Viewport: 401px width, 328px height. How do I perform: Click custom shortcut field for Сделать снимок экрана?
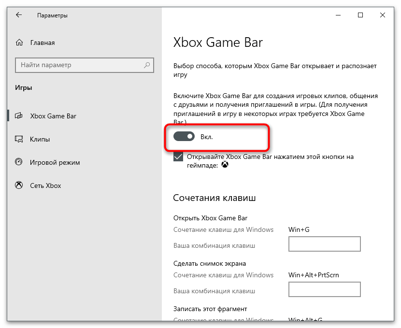(325, 289)
